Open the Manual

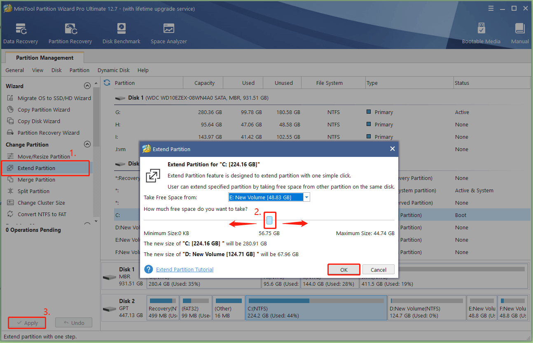click(x=520, y=34)
